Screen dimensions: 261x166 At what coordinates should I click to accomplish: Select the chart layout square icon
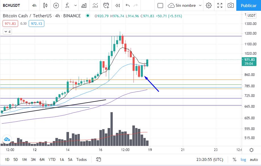[160, 5]
